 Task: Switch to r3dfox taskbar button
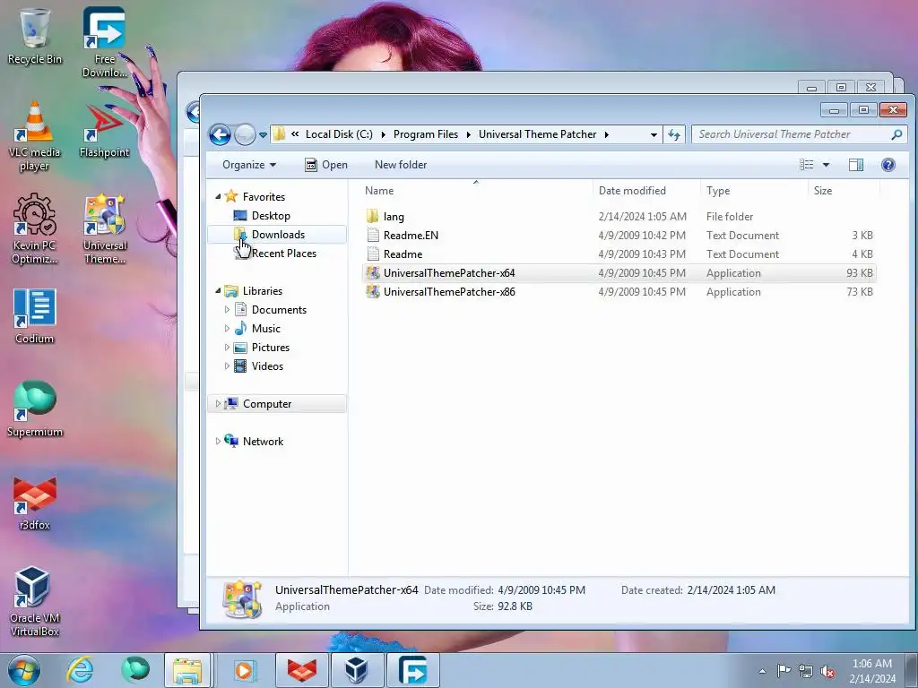tap(301, 670)
